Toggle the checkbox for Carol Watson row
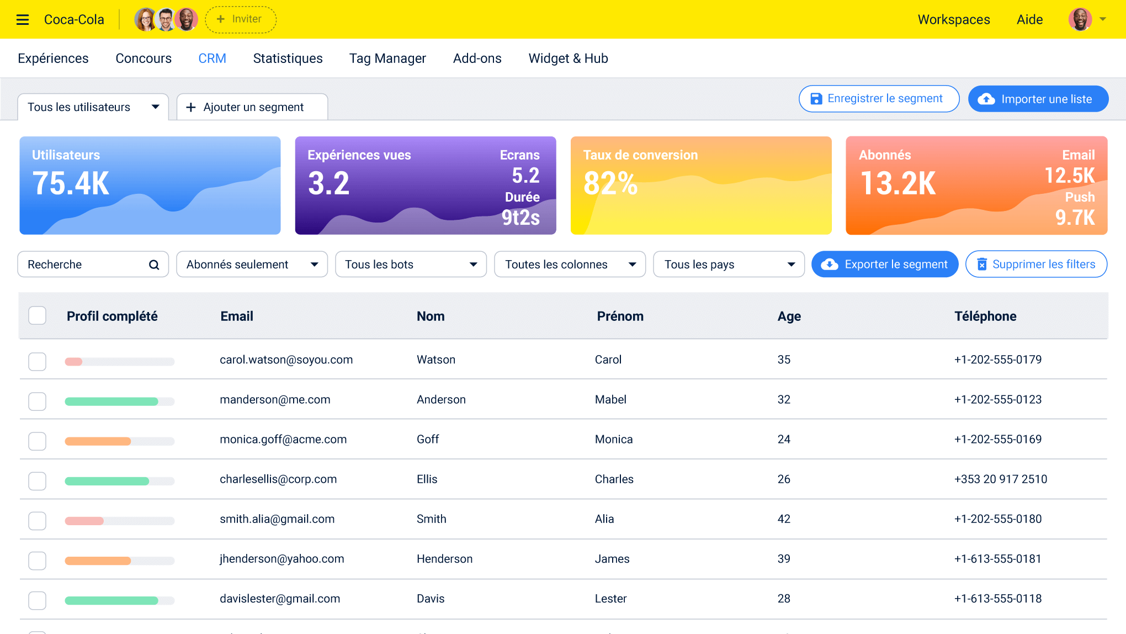Viewport: 1126px width, 634px height. tap(37, 360)
